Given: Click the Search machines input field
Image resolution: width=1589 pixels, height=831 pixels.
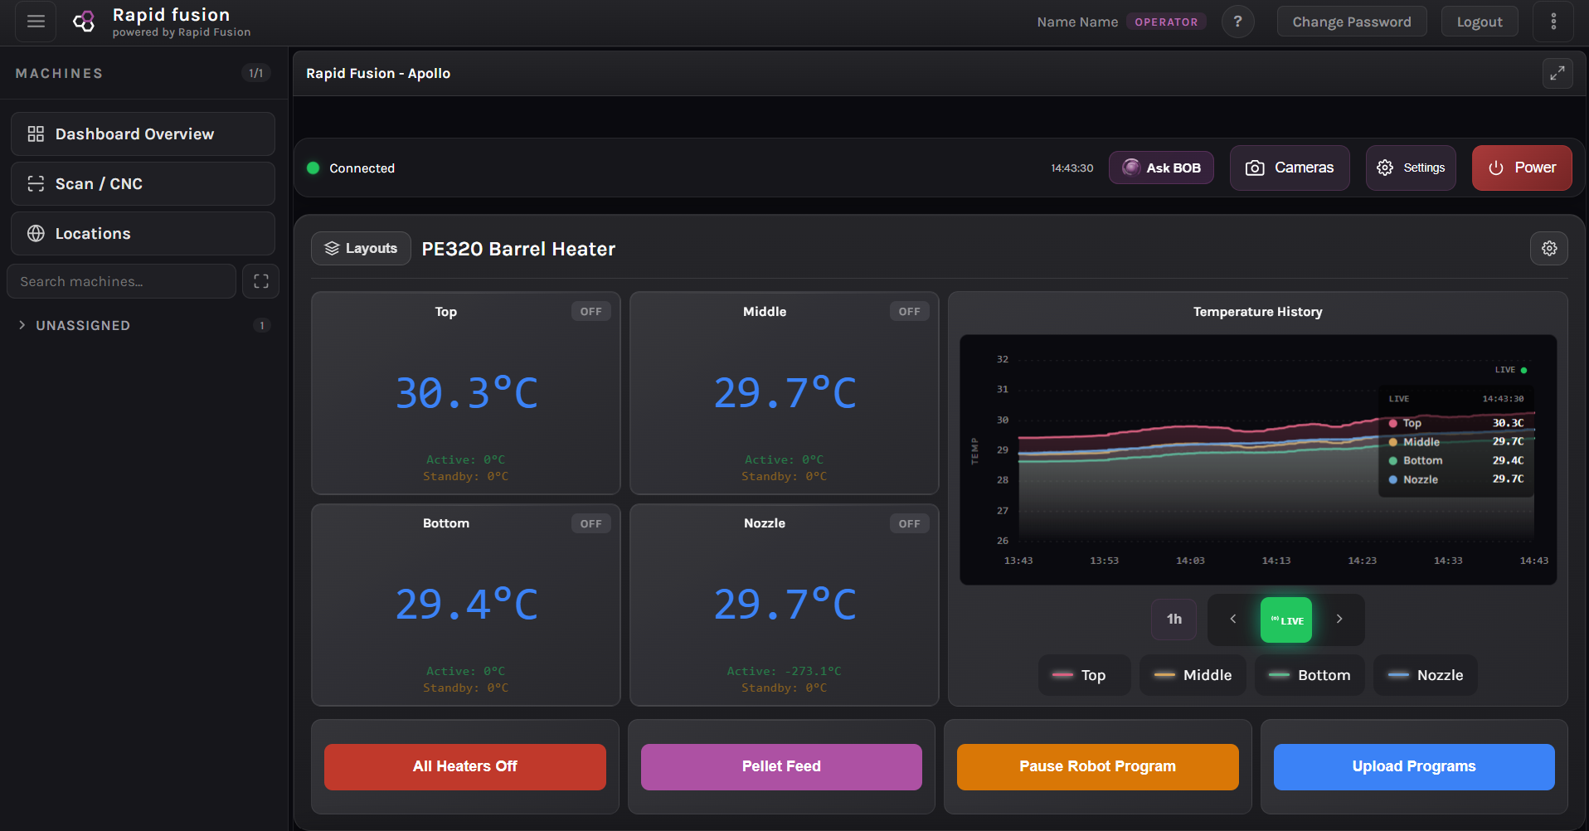Looking at the screenshot, I should tap(121, 281).
